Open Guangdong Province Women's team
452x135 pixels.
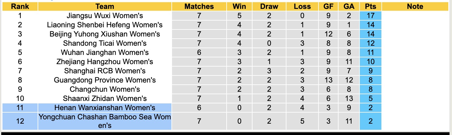105,80
